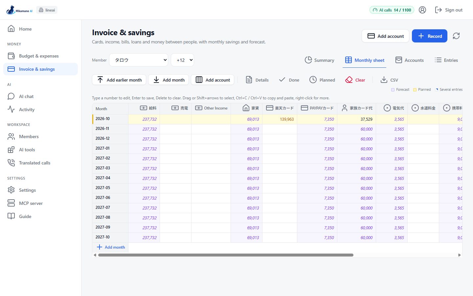
Task: Click the blue Record button
Action: tap(430, 36)
